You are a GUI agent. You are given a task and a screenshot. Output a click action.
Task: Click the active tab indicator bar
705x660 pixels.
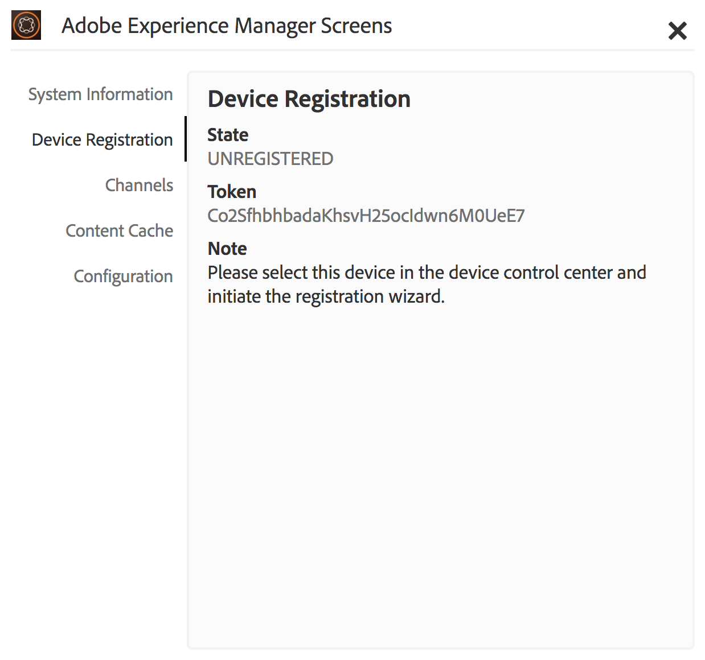(186, 139)
